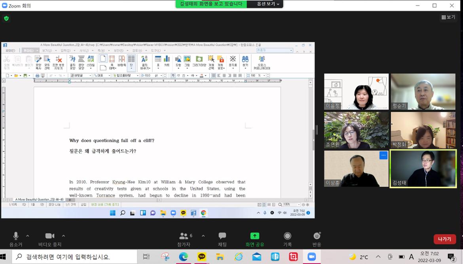The image size is (463, 264).
Task: Click the green screen share (화면 공유) icon
Action: [255, 236]
